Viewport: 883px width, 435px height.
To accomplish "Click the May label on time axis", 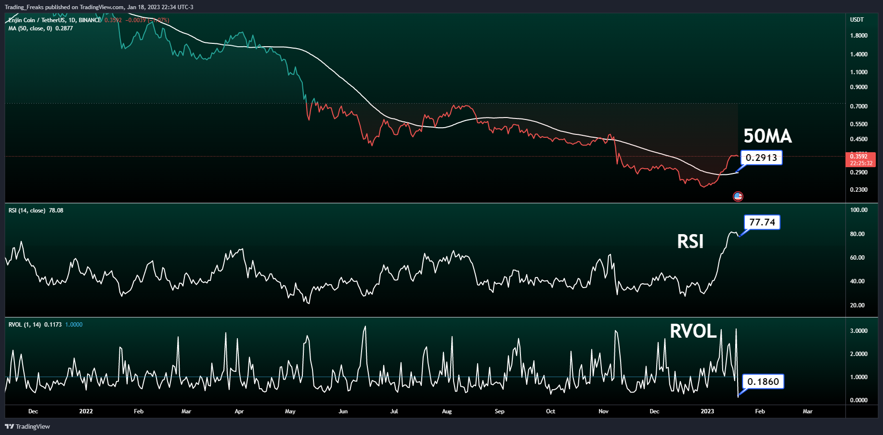I will tap(290, 411).
